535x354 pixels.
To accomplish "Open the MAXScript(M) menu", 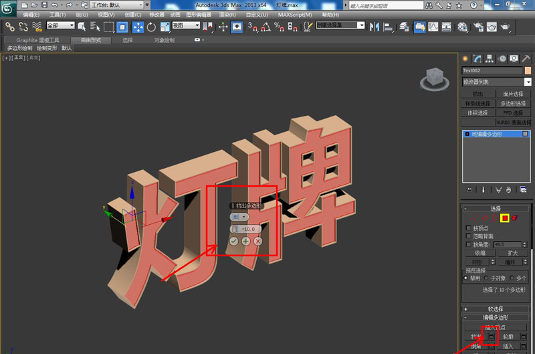I will coord(295,15).
